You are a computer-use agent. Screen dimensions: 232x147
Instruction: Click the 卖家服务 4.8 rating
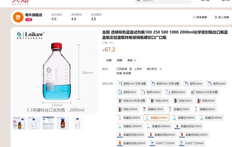[77, 17]
